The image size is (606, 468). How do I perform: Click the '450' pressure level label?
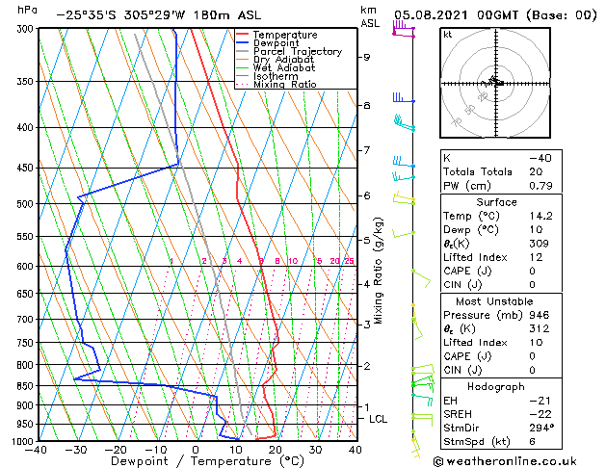27,168
